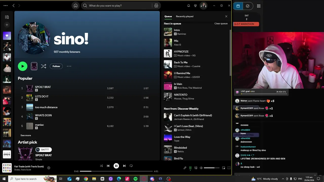Open the apps grid icon in widget
This screenshot has height=182, width=324.
258,6
